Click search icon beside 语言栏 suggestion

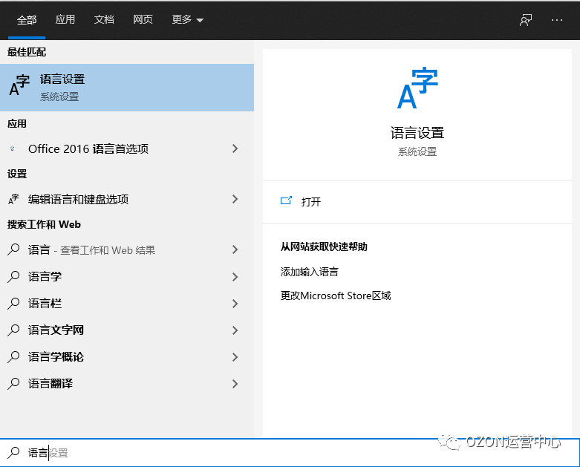pos(13,303)
